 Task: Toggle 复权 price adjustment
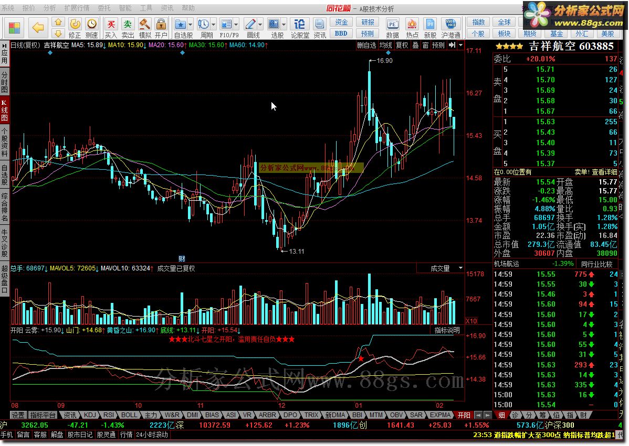coord(402,45)
